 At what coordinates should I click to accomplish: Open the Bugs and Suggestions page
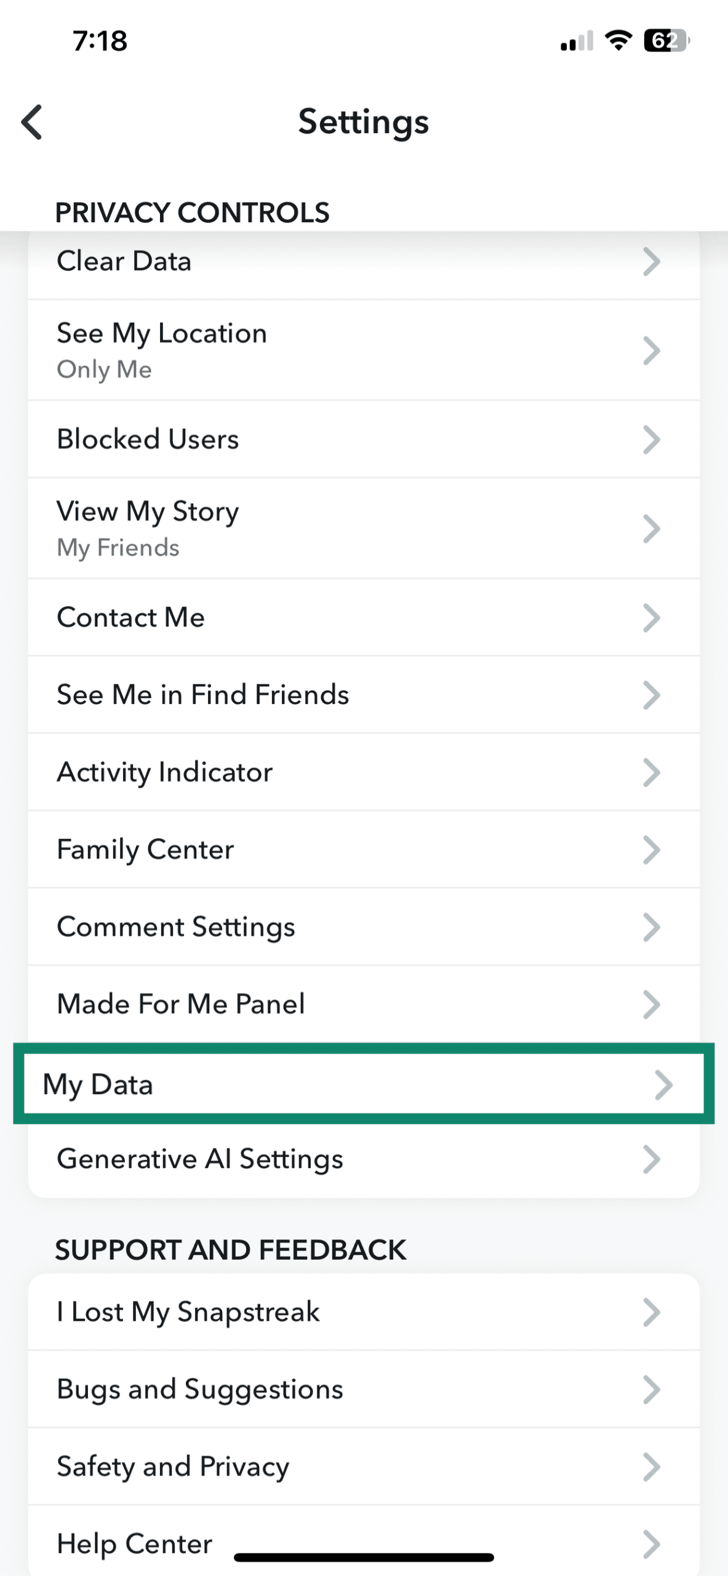[364, 1389]
